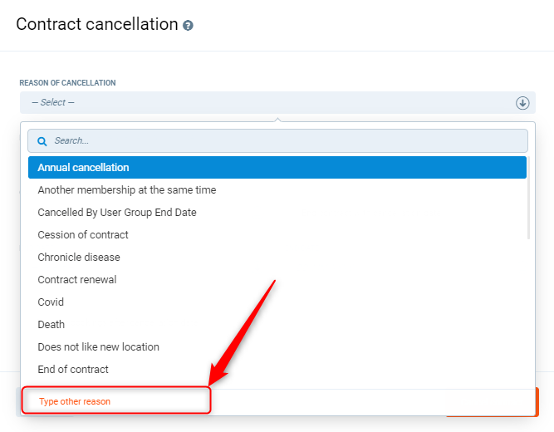Type in the reason search field

point(282,141)
